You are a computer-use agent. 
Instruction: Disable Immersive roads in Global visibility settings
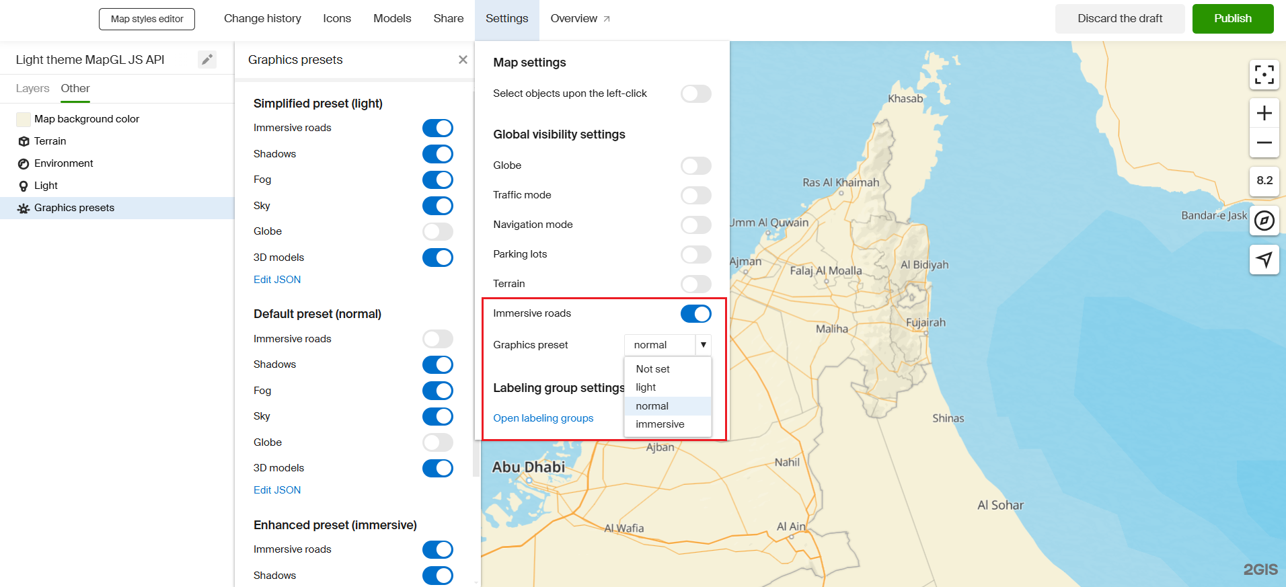[695, 313]
